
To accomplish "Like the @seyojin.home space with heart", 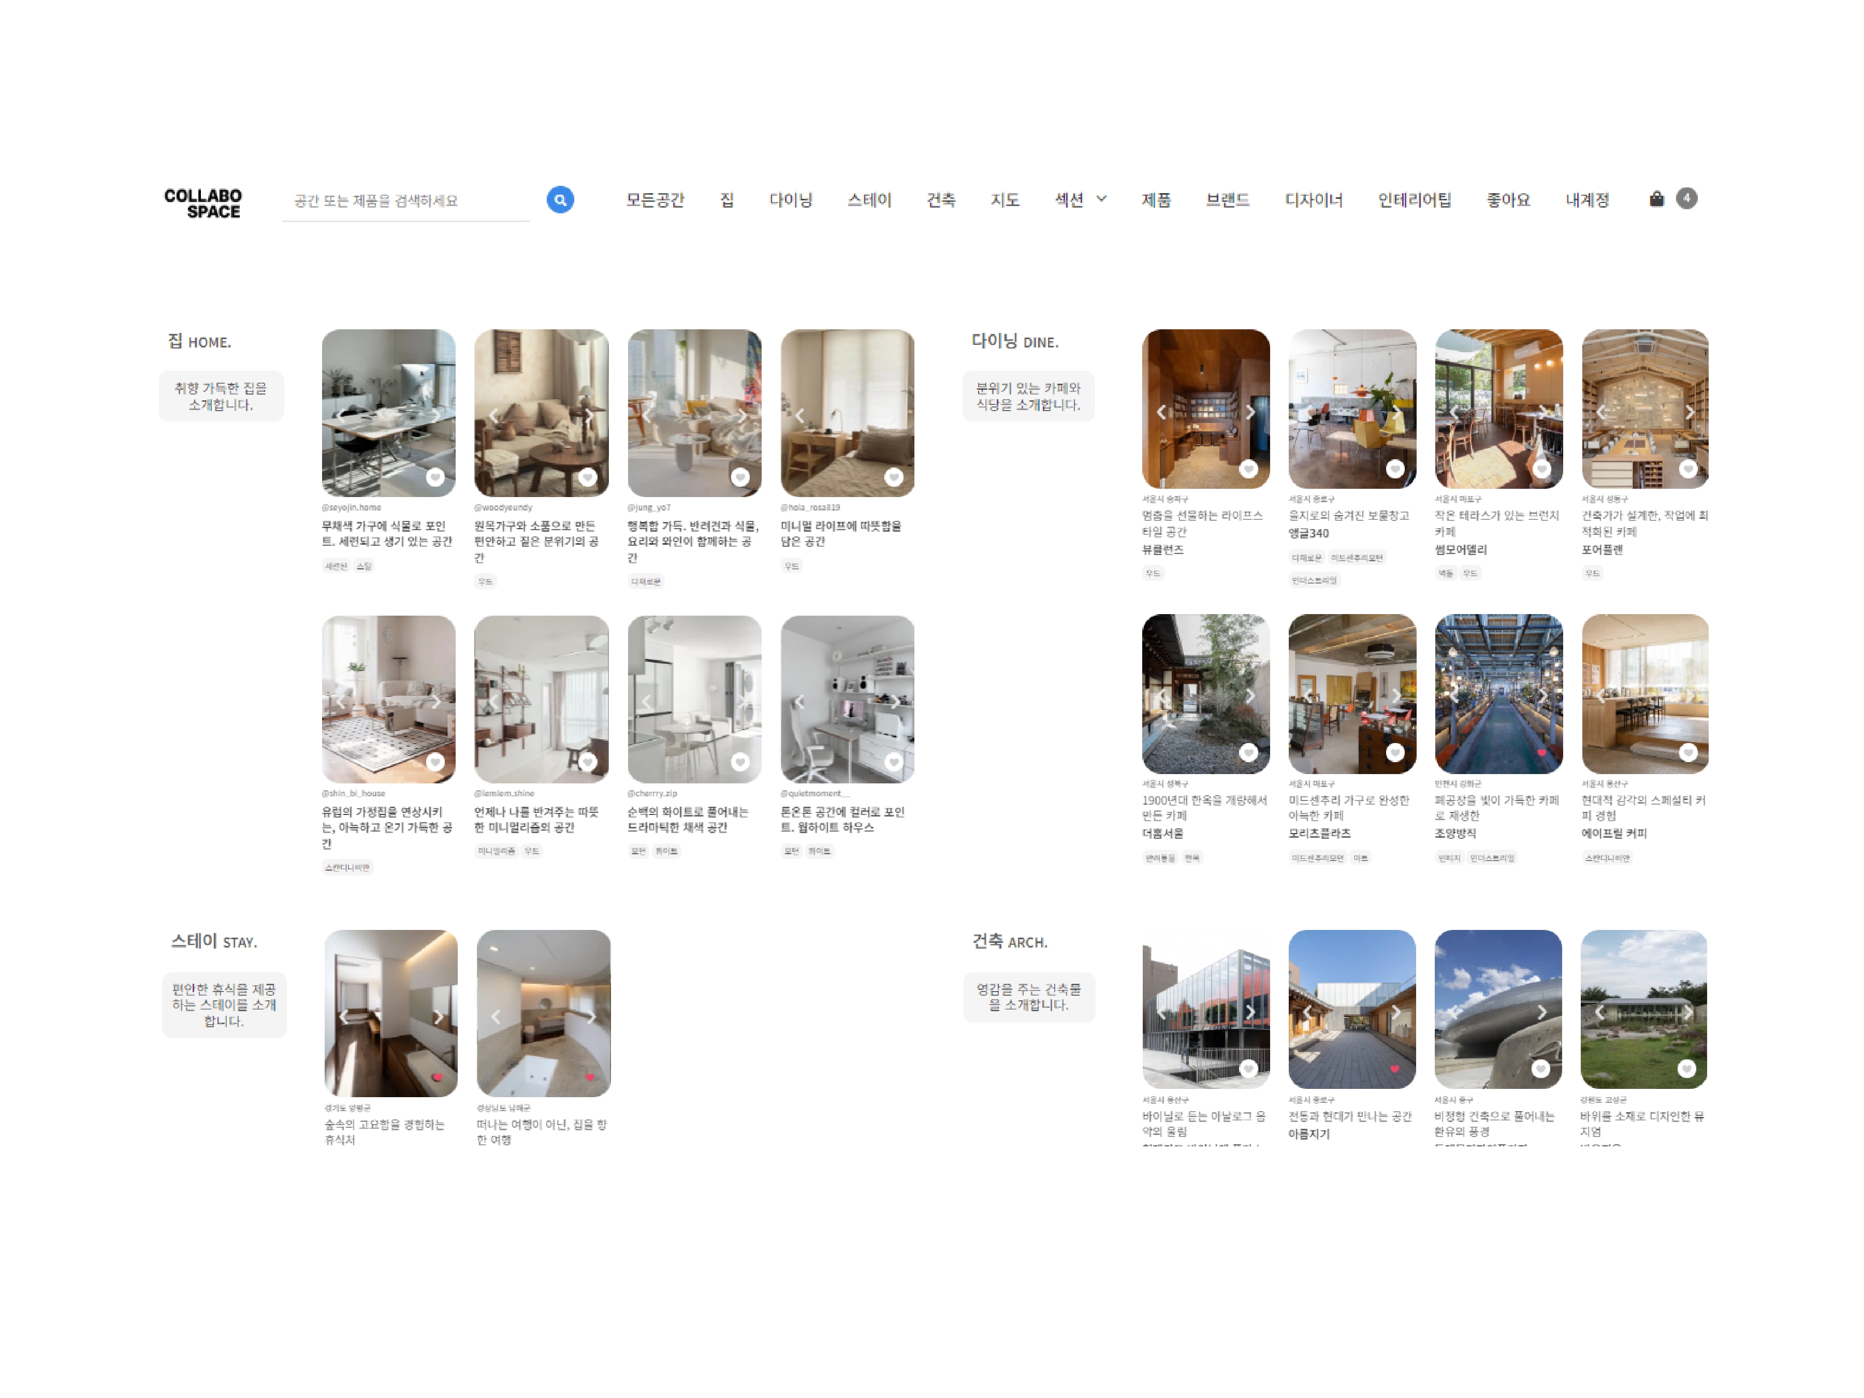I will pos(435,477).
